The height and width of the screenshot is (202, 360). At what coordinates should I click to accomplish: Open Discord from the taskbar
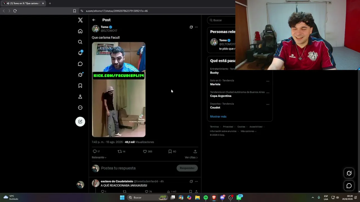222,198
